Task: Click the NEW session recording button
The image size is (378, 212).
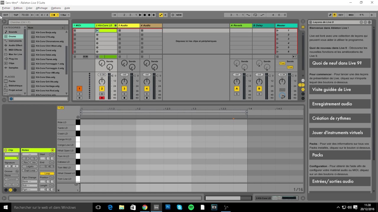Action: pyautogui.click(x=179, y=15)
